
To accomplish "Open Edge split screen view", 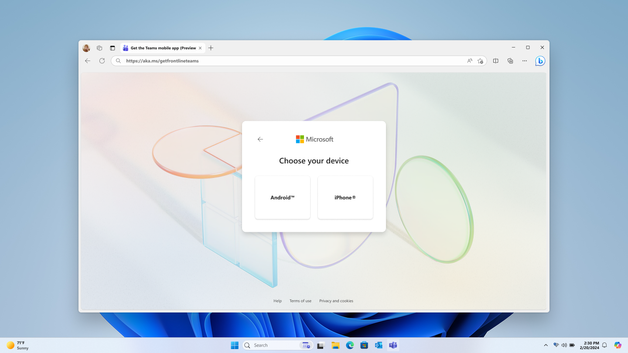I will coord(495,61).
